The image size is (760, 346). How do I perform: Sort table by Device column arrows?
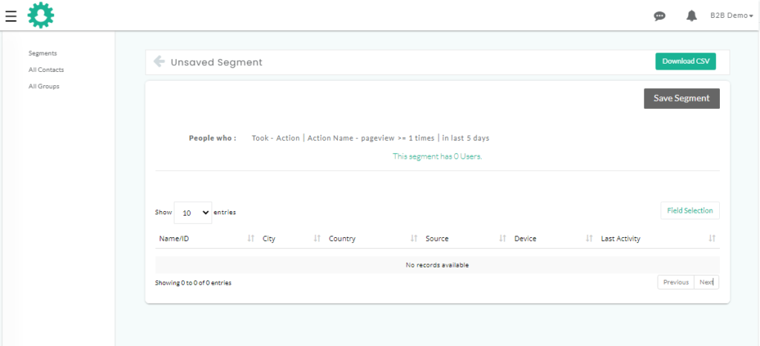tap(589, 239)
